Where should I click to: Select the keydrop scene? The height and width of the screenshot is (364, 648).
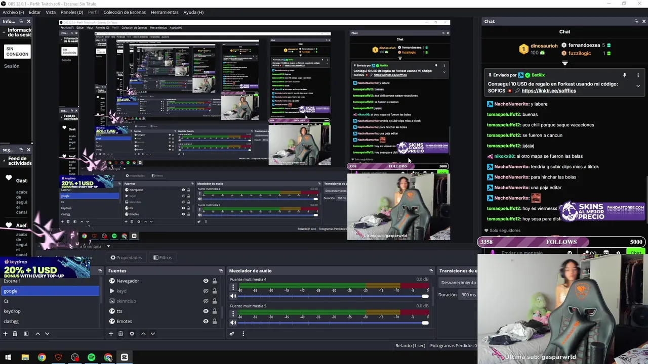click(x=50, y=311)
